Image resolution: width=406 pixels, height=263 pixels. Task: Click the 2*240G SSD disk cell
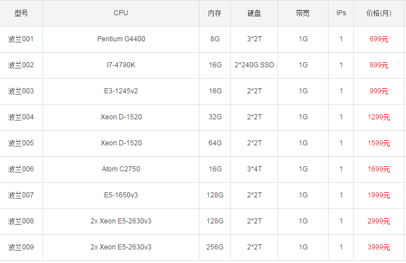pyautogui.click(x=254, y=65)
